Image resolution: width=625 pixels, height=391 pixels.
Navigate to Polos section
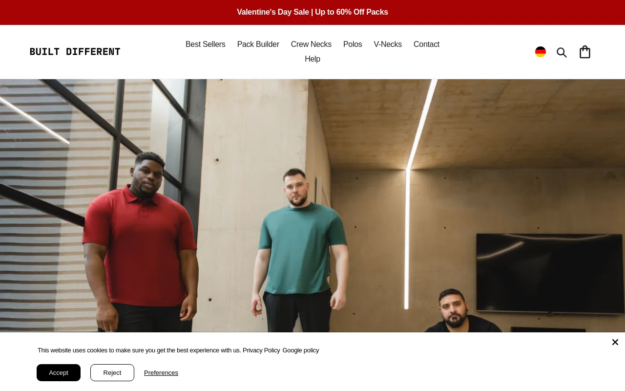[x=353, y=44]
